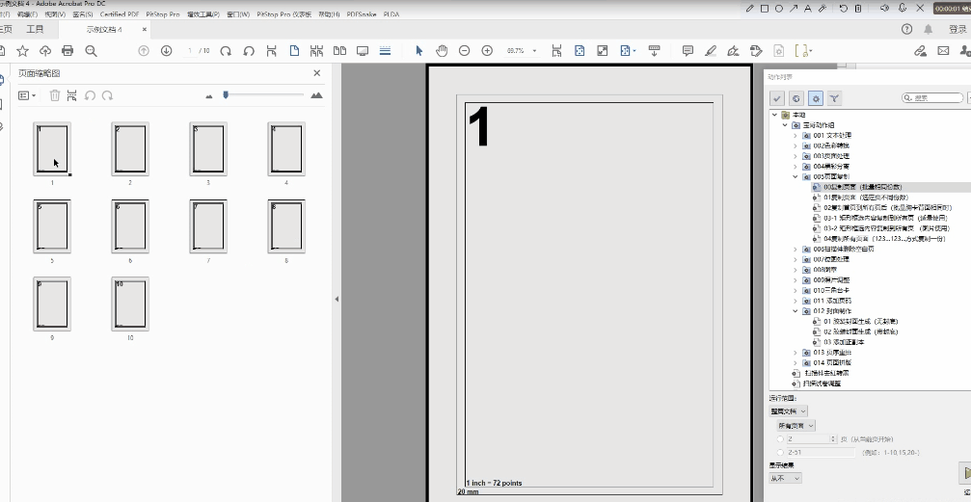The height and width of the screenshot is (502, 971).
Task: Open the 所有页面 dropdown
Action: (796, 425)
